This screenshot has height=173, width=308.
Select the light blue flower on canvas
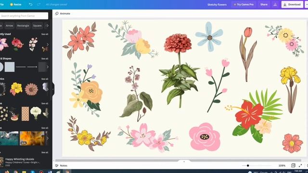tap(209, 37)
